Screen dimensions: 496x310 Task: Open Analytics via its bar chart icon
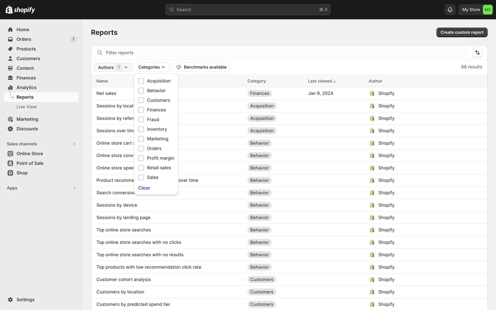(10, 88)
